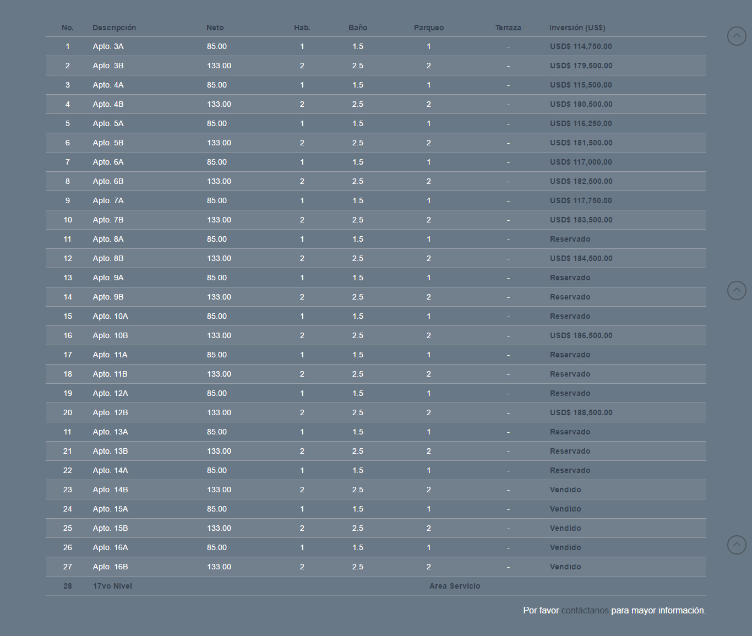752x636 pixels.
Task: Click Reservado status in Apto. 13B row
Action: (x=570, y=452)
